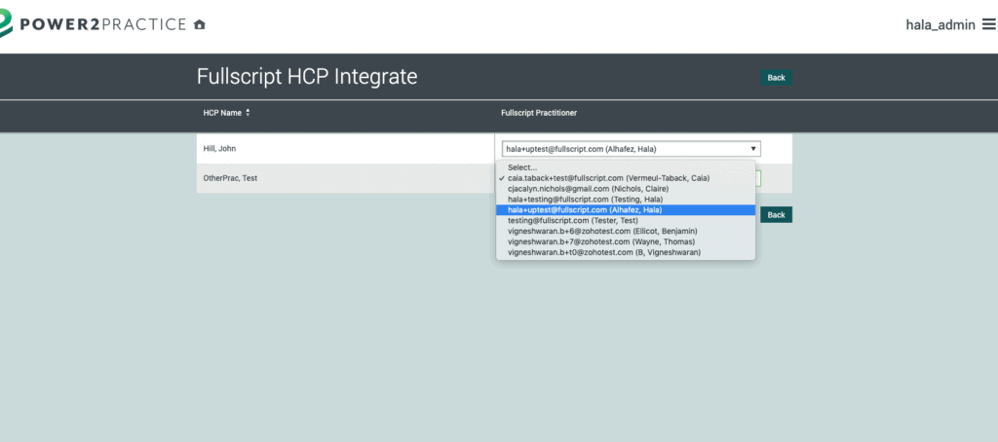The height and width of the screenshot is (442, 998).
Task: Click the Back button below the table
Action: click(x=776, y=215)
